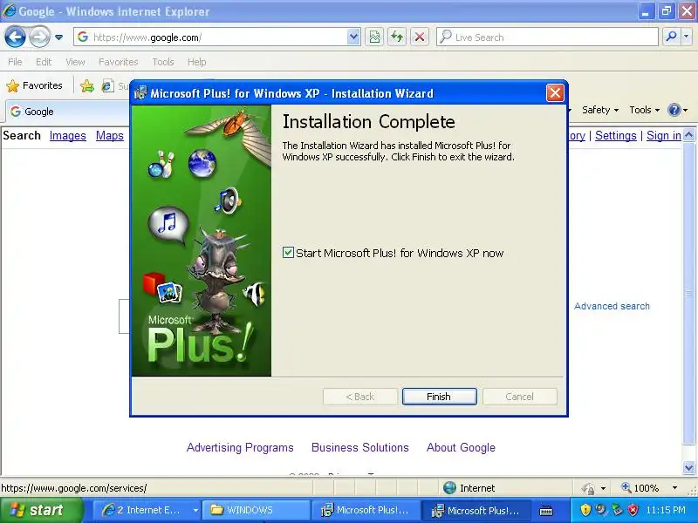Screen dimensions: 698x523
Task: Switch to the WINDOWS folder taskbar button
Action: [x=257, y=510]
